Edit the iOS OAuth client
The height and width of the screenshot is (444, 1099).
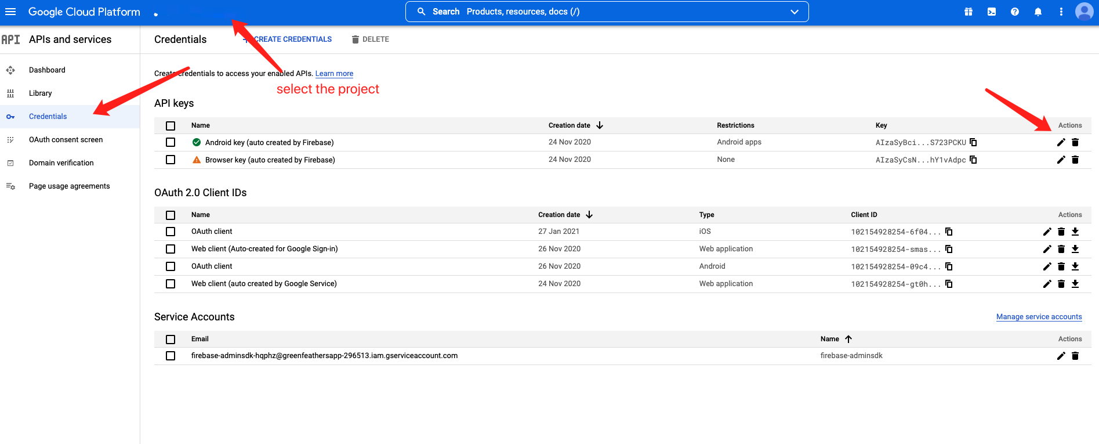click(1047, 232)
